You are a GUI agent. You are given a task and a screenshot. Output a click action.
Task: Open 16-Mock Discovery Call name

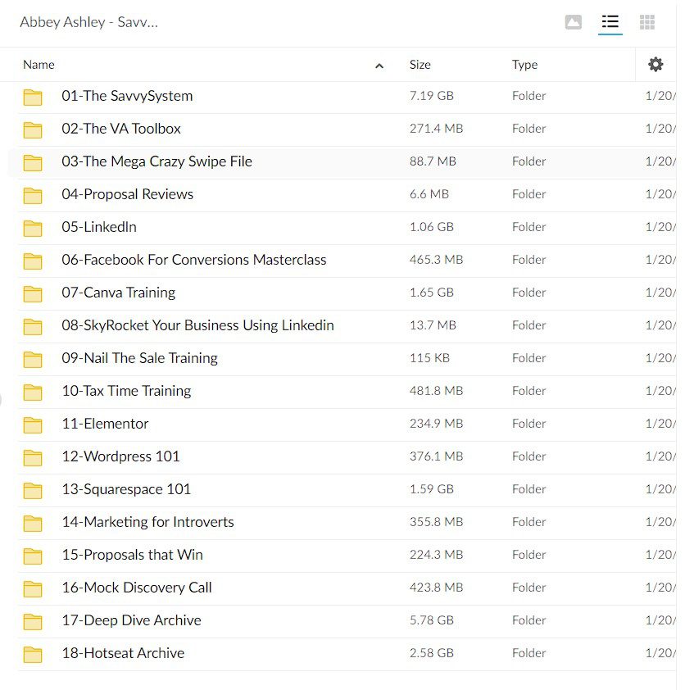click(136, 588)
